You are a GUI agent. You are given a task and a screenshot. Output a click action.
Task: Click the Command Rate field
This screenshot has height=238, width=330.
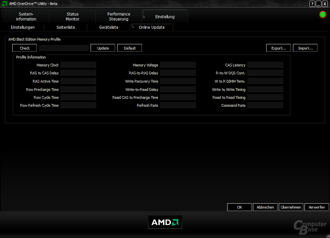coord(265,105)
